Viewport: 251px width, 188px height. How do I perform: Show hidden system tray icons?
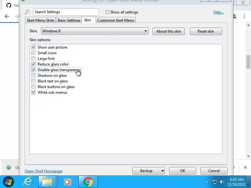click(x=207, y=182)
